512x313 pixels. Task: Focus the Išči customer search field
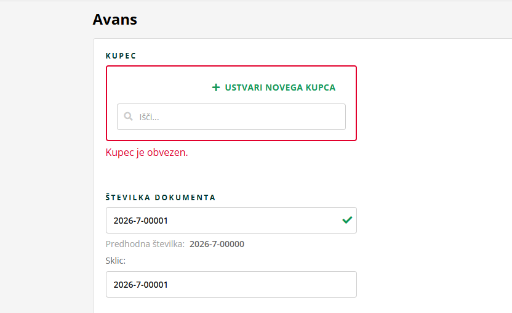[x=240, y=116]
